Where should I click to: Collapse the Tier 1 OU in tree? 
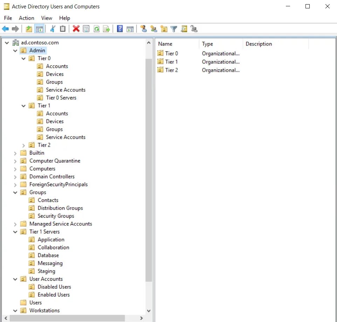click(23, 106)
